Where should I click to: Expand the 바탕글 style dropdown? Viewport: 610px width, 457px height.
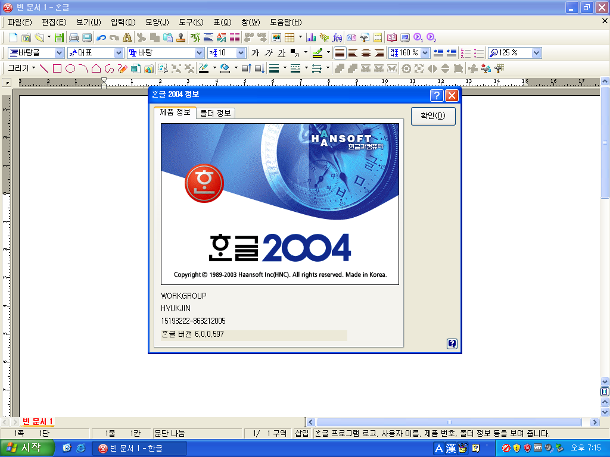(x=59, y=53)
